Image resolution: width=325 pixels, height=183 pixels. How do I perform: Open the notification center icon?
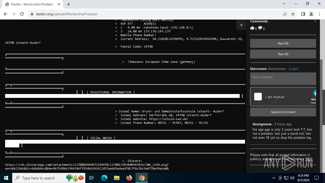pos(317,178)
